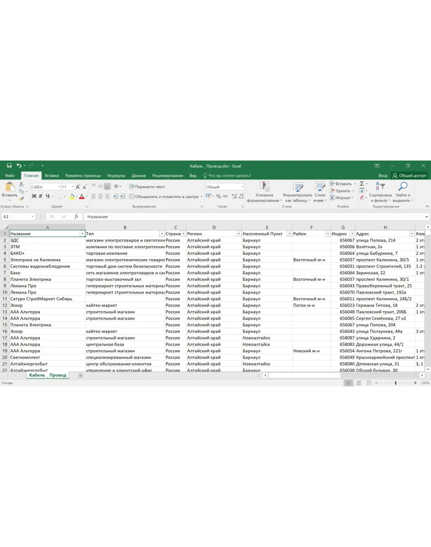Open the Insert Function fx button
The image size is (431, 547).
(x=76, y=216)
